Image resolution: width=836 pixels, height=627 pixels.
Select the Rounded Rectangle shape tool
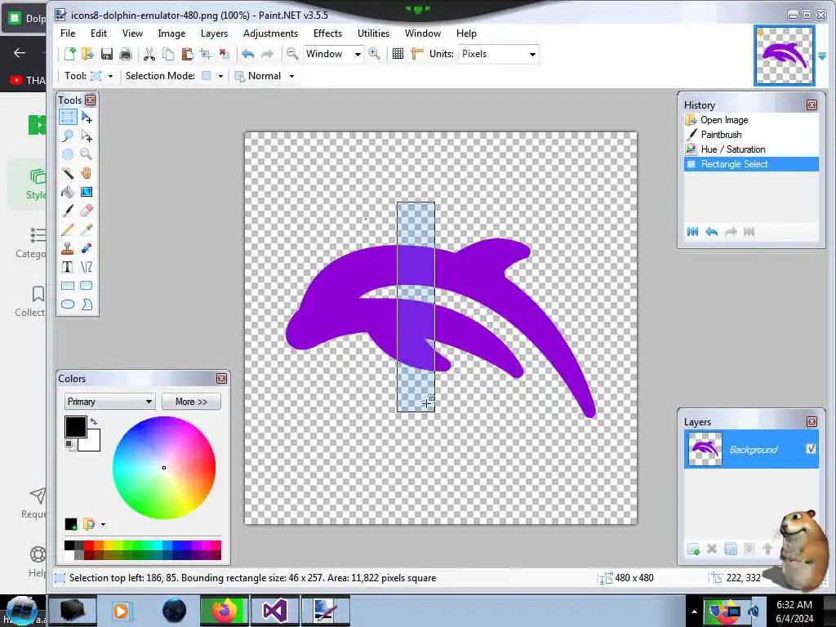coord(87,286)
